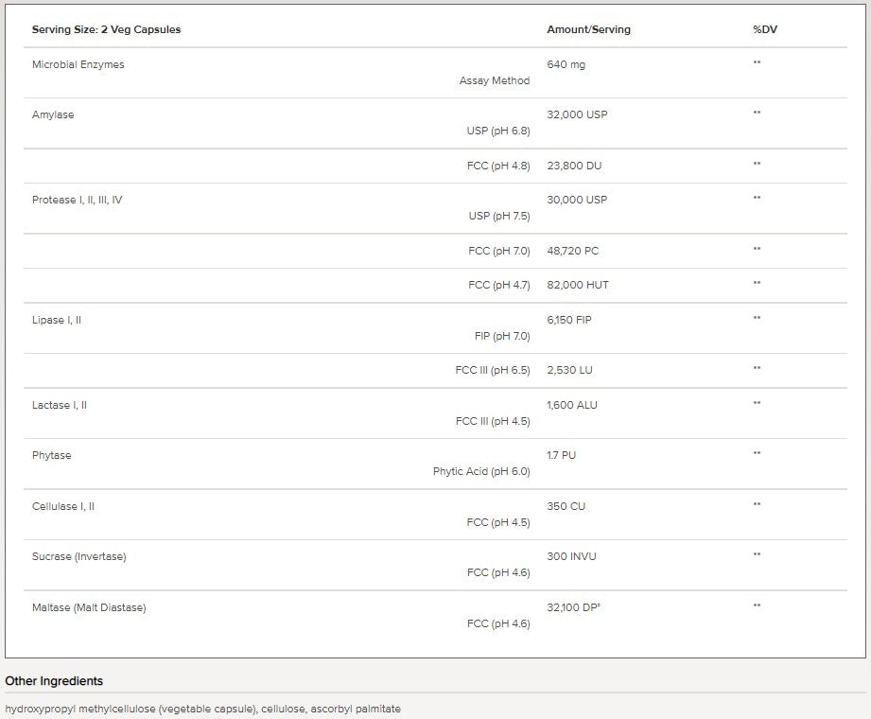Click the 23,800 DU value
The height and width of the screenshot is (719, 871).
574,166
